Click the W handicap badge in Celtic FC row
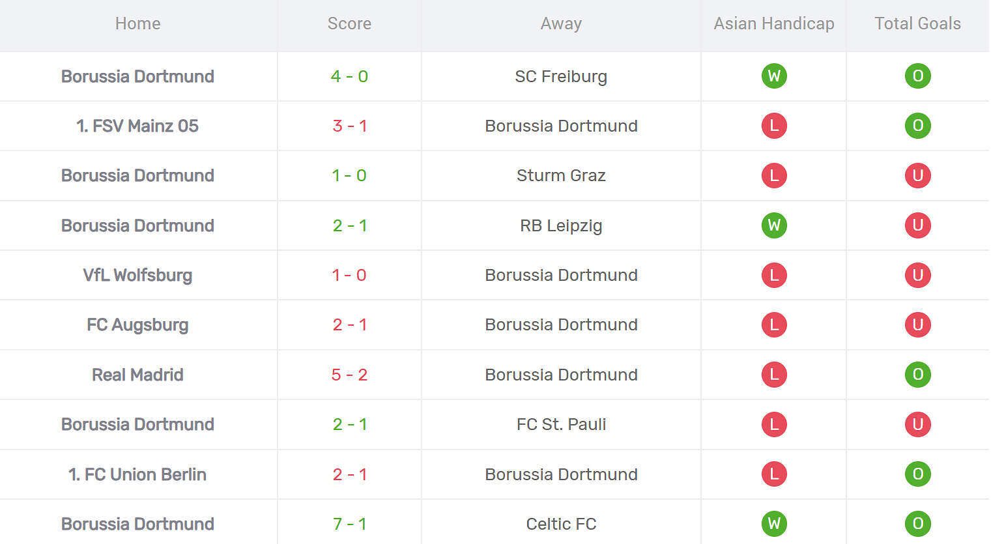Image resolution: width=991 pixels, height=544 pixels. 774,524
